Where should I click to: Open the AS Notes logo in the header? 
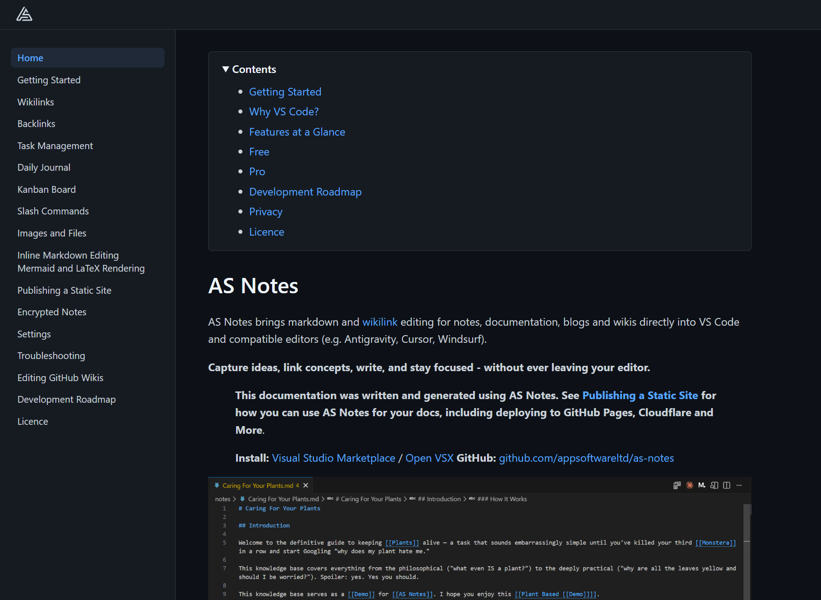25,14
